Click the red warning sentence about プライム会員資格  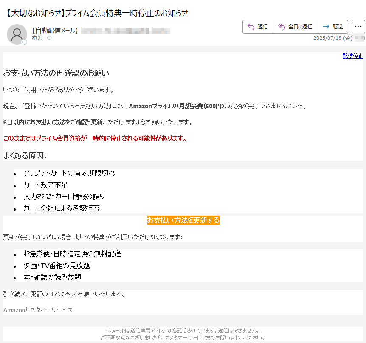click(x=95, y=138)
